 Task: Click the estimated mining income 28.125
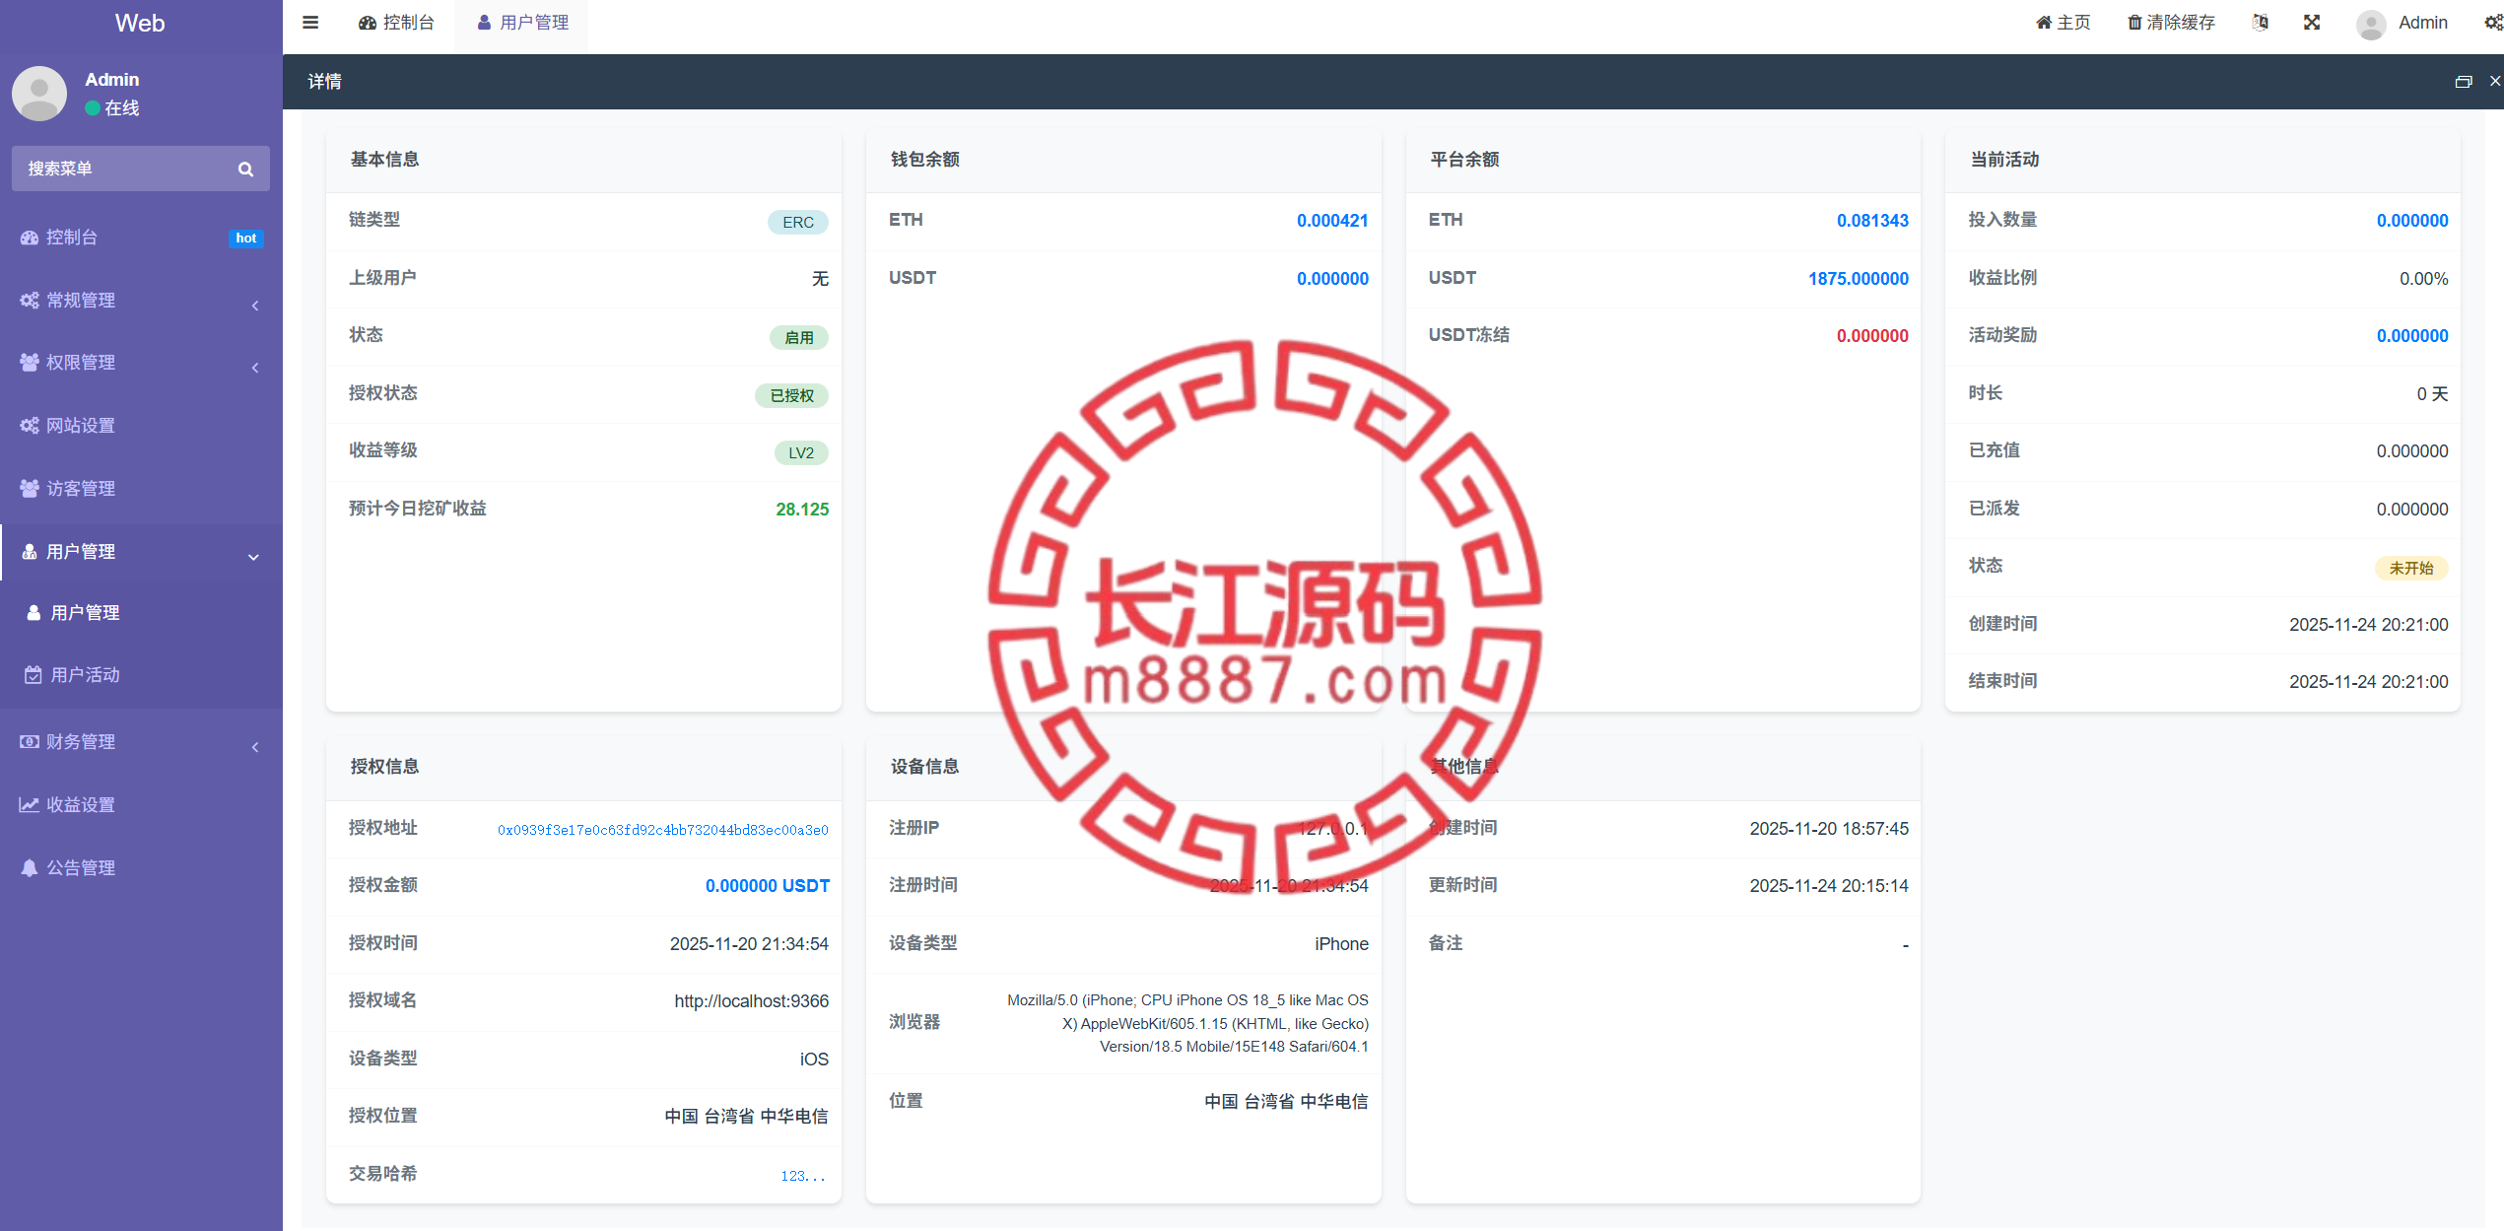(802, 510)
